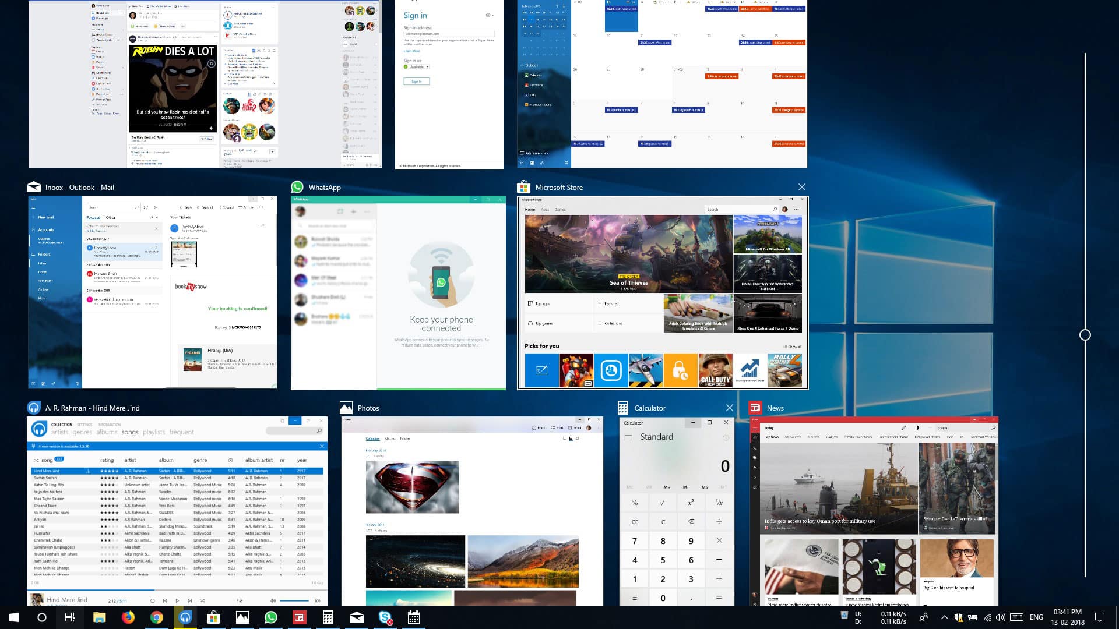
Task: Click the Sign in button in the Skype window
Action: click(417, 81)
